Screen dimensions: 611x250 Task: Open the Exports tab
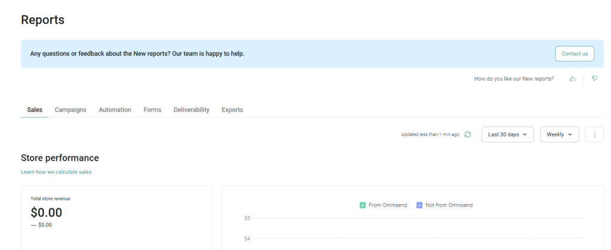coord(232,110)
